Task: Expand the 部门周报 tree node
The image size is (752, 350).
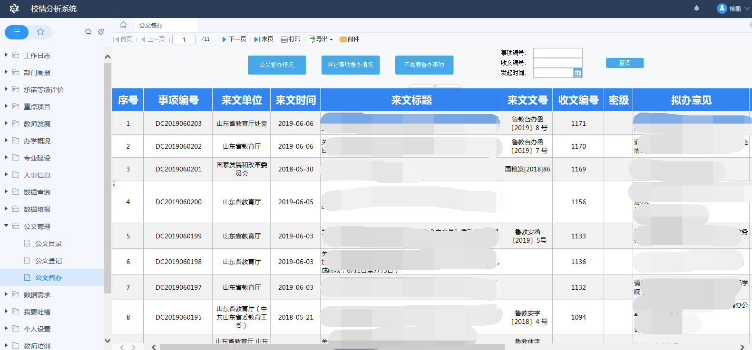Action: [6, 72]
